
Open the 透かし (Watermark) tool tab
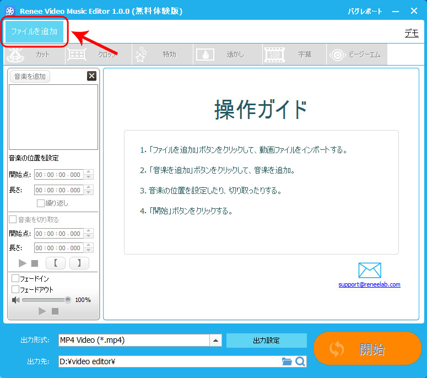tap(228, 55)
